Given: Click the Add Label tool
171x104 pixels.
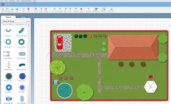Looking at the screenshot, I should click(x=88, y=9).
